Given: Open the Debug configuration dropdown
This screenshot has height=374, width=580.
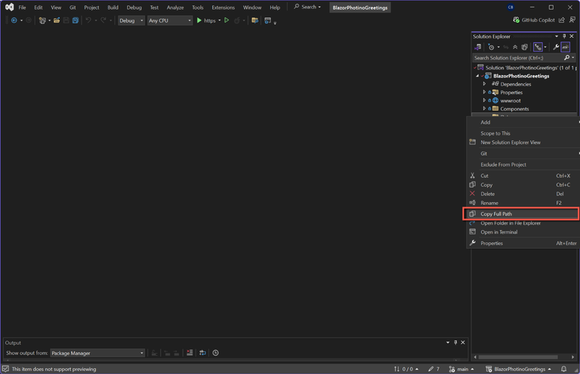Looking at the screenshot, I should point(131,20).
